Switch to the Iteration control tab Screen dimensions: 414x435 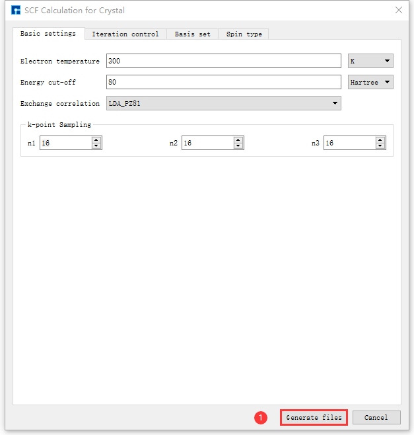[x=125, y=34]
